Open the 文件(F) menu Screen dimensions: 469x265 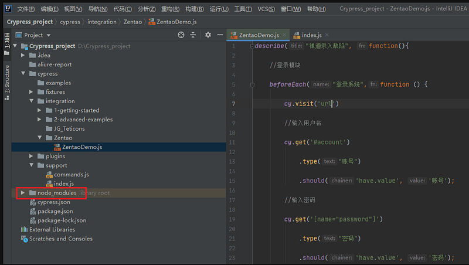click(x=26, y=9)
